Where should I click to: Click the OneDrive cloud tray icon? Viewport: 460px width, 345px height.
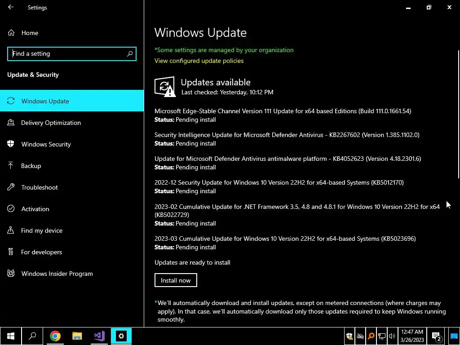(x=360, y=336)
